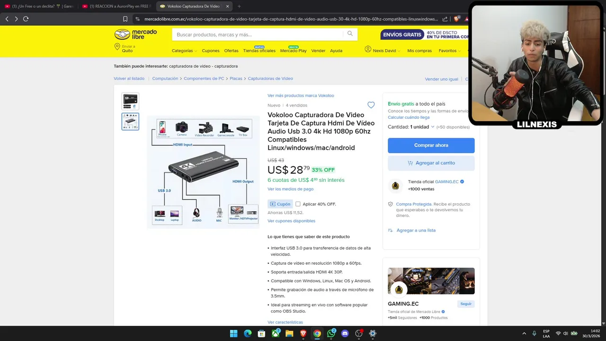
Task: Open Microsoft Edge from taskbar
Action: tap(248, 333)
